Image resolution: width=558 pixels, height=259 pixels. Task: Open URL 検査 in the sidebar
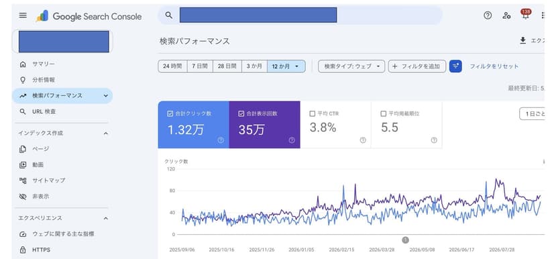(62, 111)
